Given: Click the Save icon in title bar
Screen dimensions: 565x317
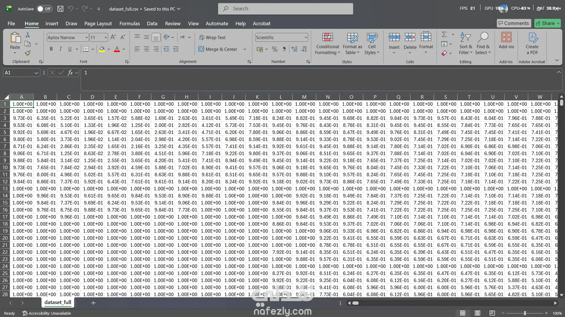Looking at the screenshot, I should tap(60, 9).
